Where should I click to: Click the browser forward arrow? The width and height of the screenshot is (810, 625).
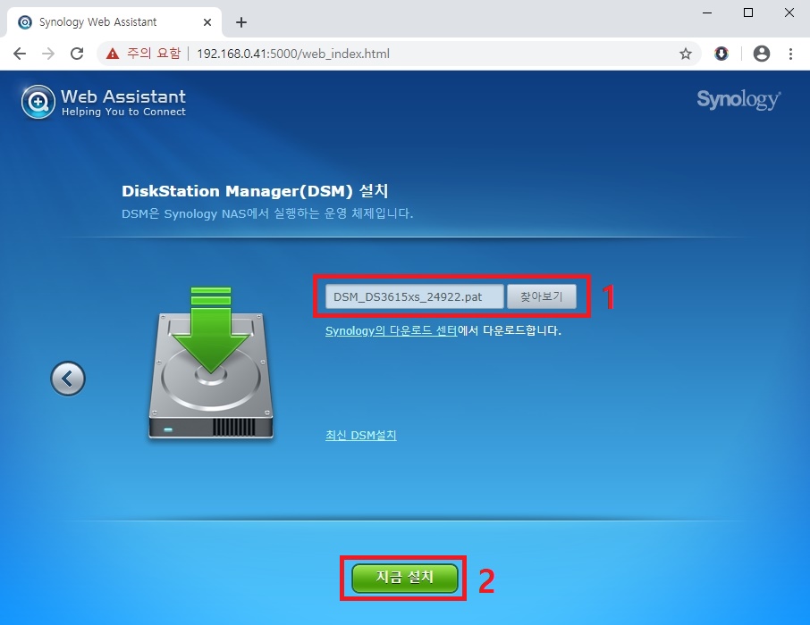pyautogui.click(x=48, y=54)
